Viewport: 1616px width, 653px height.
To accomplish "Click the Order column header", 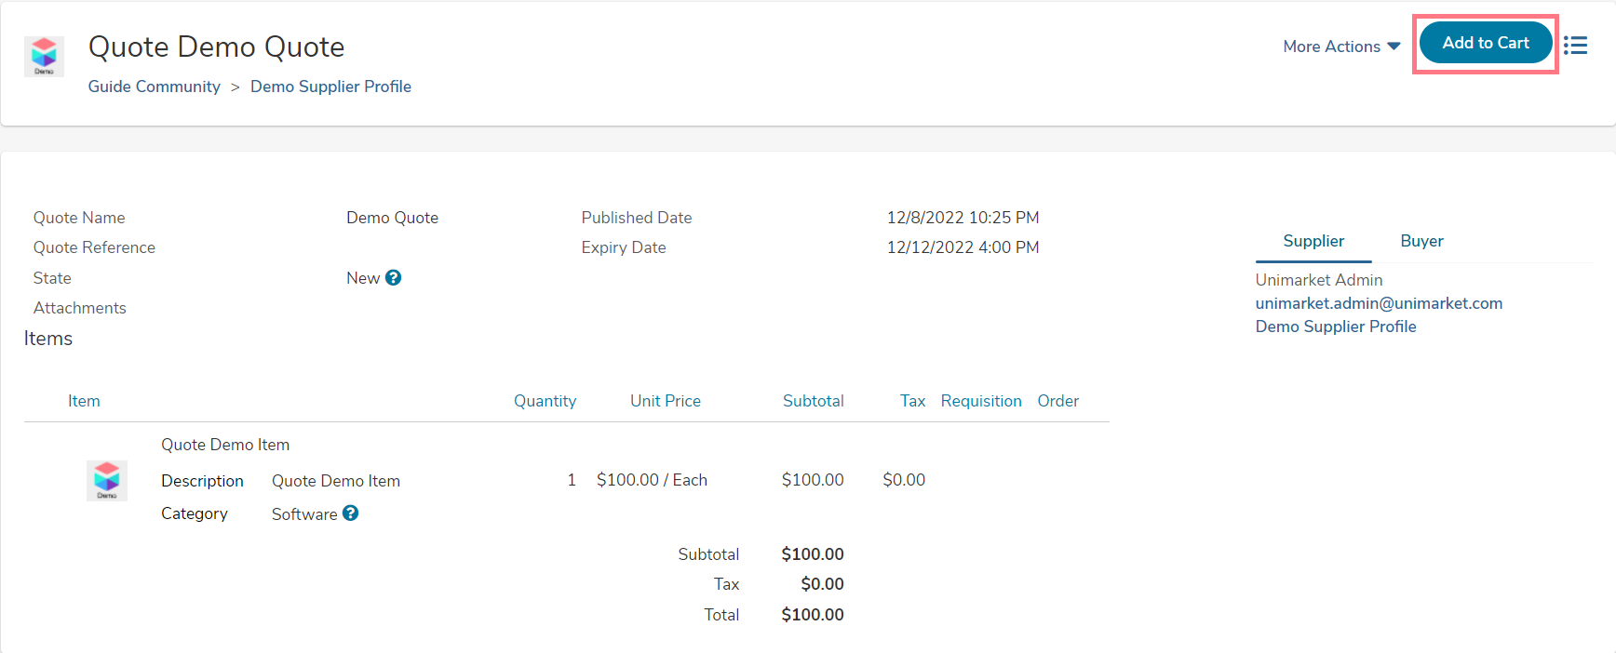I will (x=1058, y=401).
